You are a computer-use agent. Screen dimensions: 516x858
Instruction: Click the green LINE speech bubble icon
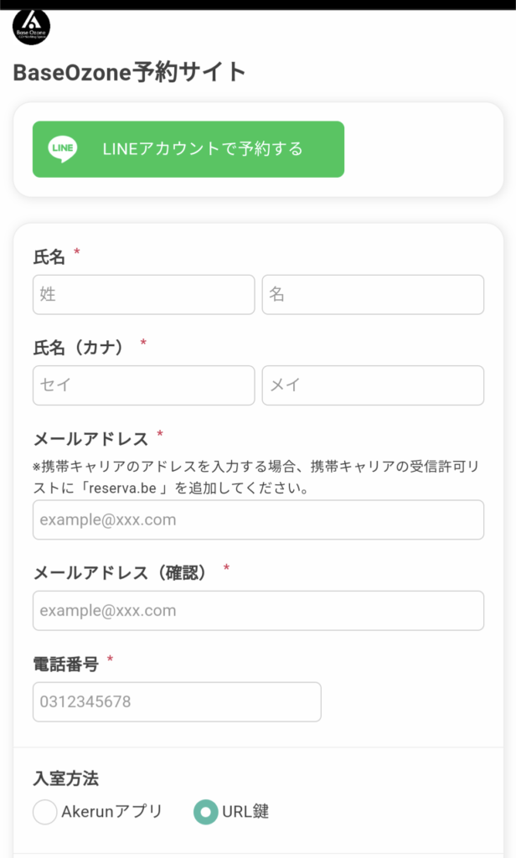[62, 149]
